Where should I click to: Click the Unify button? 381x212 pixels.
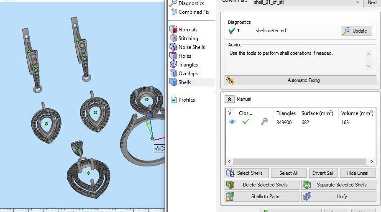pos(339,197)
